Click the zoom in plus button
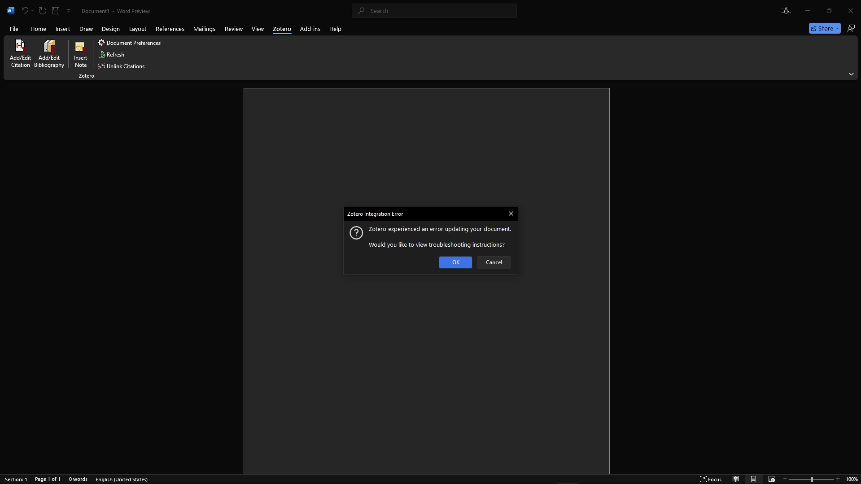The width and height of the screenshot is (861, 484). tap(838, 479)
